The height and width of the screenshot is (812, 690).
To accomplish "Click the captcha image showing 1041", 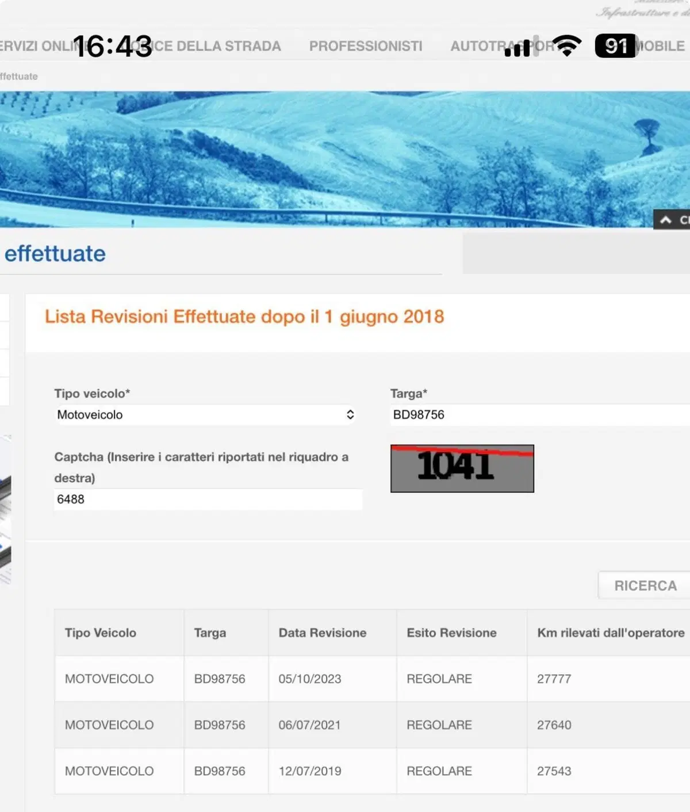I will 462,468.
